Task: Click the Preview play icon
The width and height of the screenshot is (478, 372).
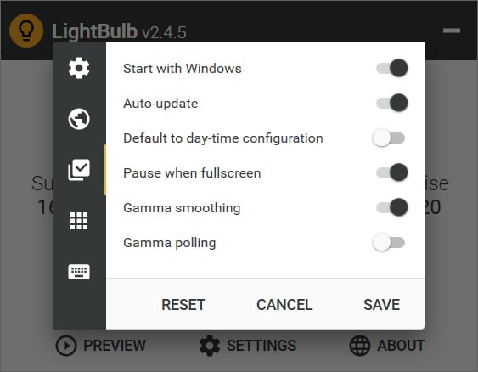Action: [x=66, y=346]
